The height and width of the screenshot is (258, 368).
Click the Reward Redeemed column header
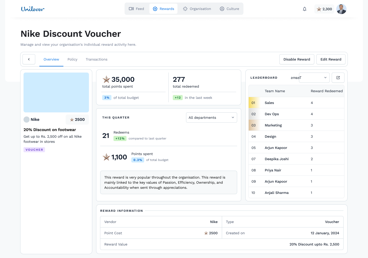click(x=327, y=91)
